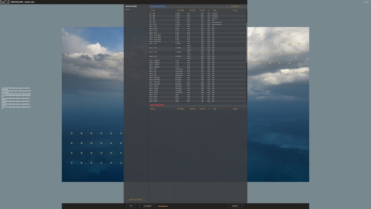The image size is (371, 209).
Task: Open the BRIEFING screen button
Action: coord(235,206)
